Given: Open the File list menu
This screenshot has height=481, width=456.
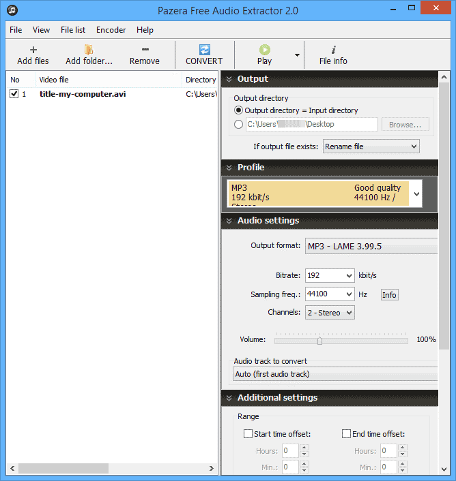Looking at the screenshot, I should [73, 30].
